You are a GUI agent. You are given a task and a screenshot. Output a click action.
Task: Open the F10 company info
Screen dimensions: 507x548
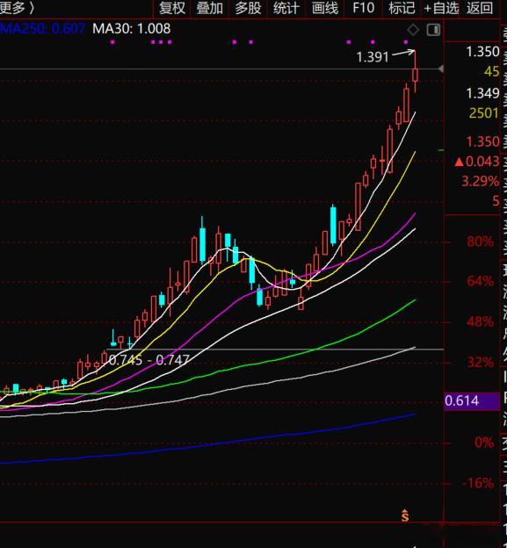point(363,8)
